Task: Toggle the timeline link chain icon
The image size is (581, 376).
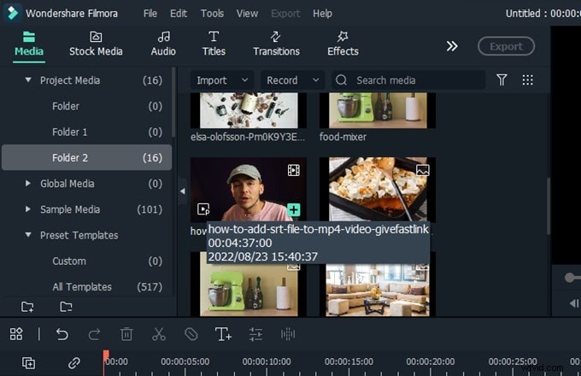Action: click(x=74, y=363)
